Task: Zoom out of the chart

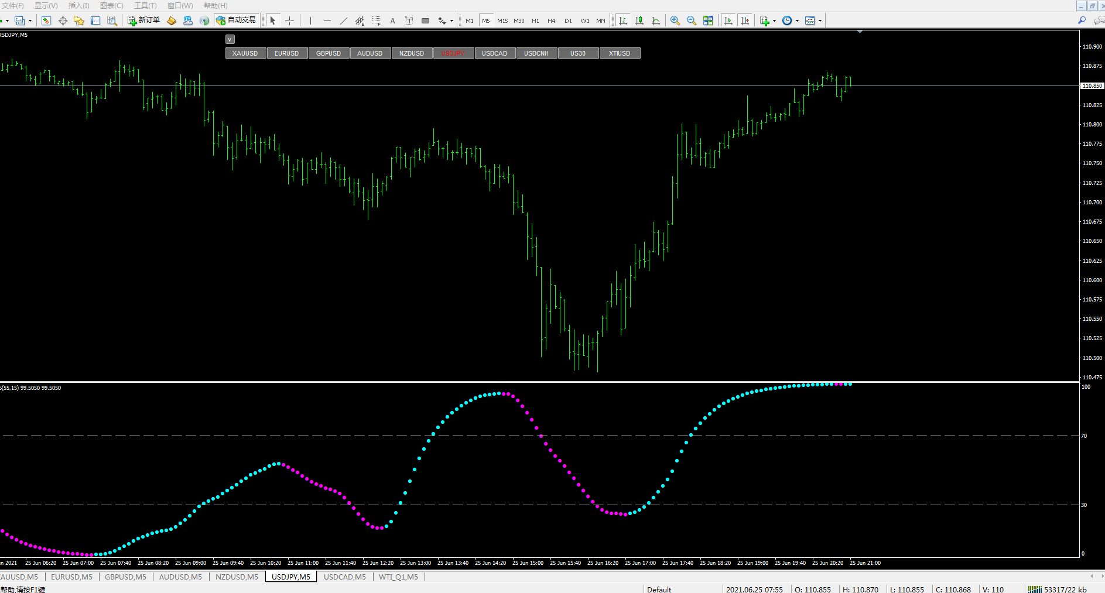Action: (692, 20)
